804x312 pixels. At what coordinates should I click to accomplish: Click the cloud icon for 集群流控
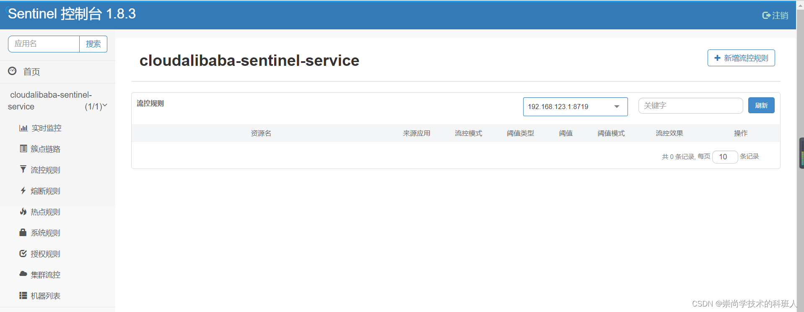point(23,274)
